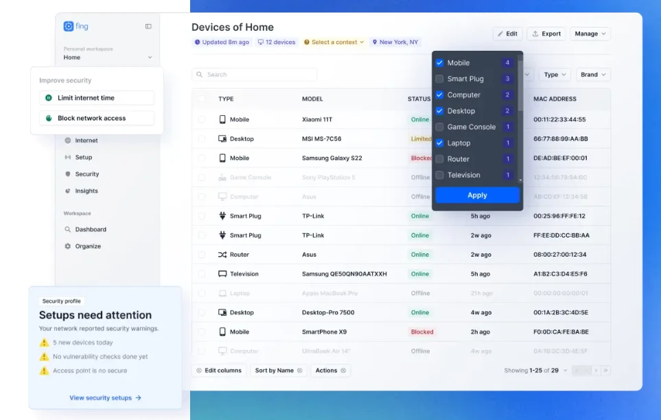This screenshot has height=420, width=661.
Task: Follow the View security setups link
Action: 106,397
